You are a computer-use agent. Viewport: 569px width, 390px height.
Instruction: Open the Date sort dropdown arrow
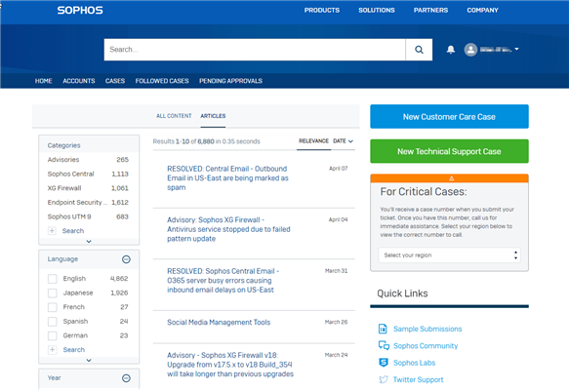pyautogui.click(x=350, y=141)
